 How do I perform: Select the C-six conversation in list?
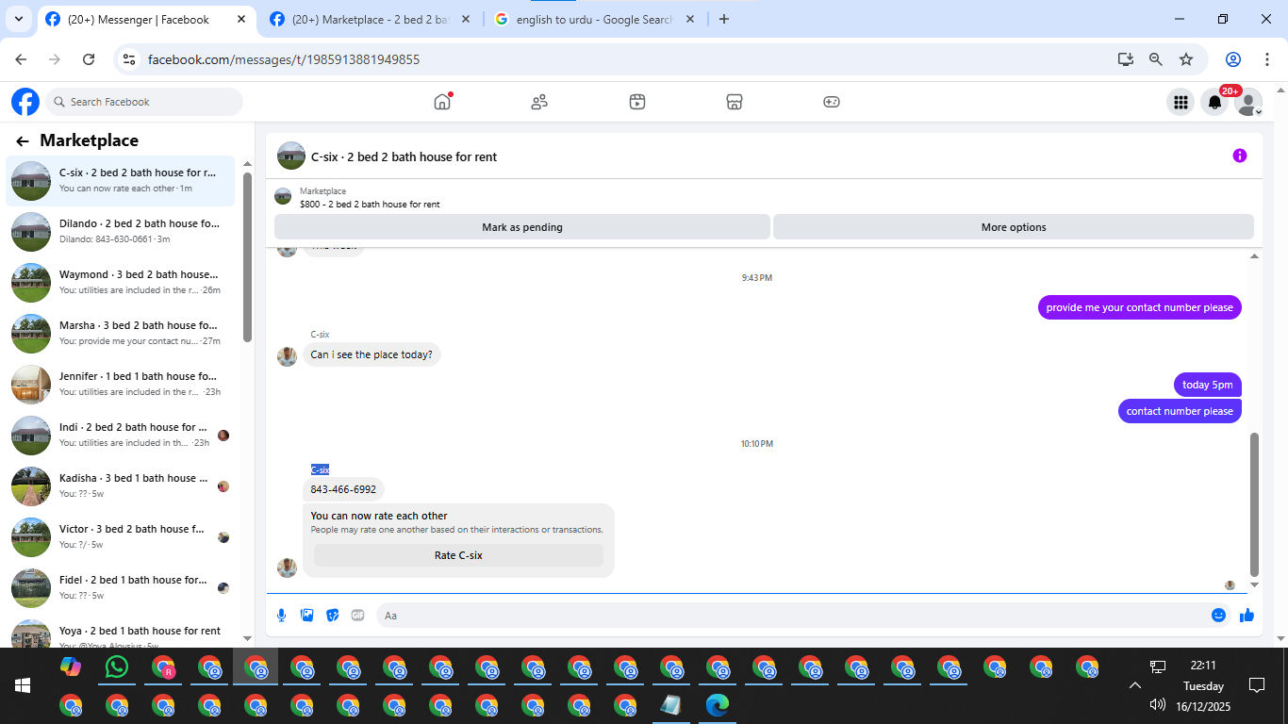click(121, 180)
